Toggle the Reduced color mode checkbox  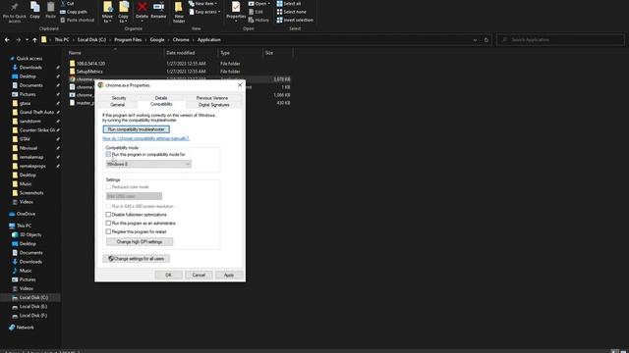(108, 187)
